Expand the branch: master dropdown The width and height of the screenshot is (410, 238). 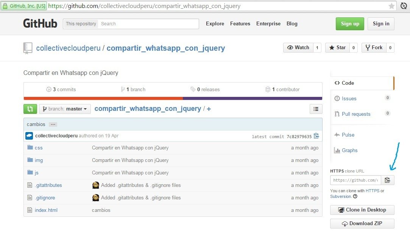tap(65, 109)
